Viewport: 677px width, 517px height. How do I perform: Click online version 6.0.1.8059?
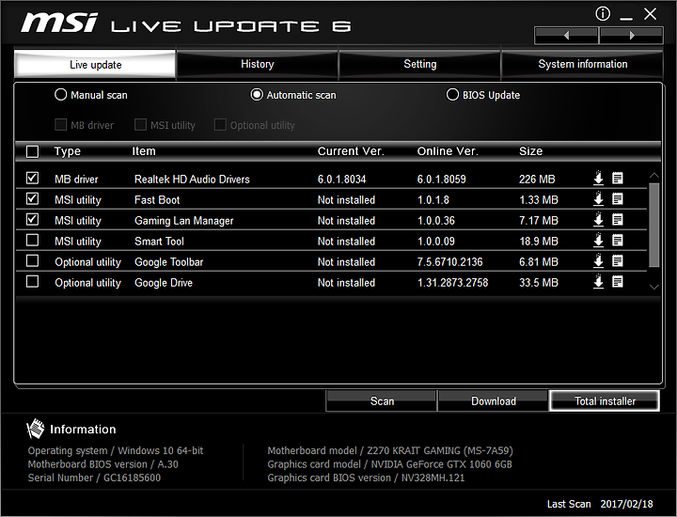[441, 180]
